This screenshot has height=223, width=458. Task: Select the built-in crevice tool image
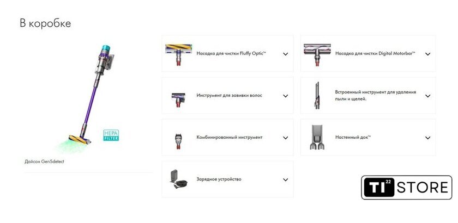coord(317,96)
